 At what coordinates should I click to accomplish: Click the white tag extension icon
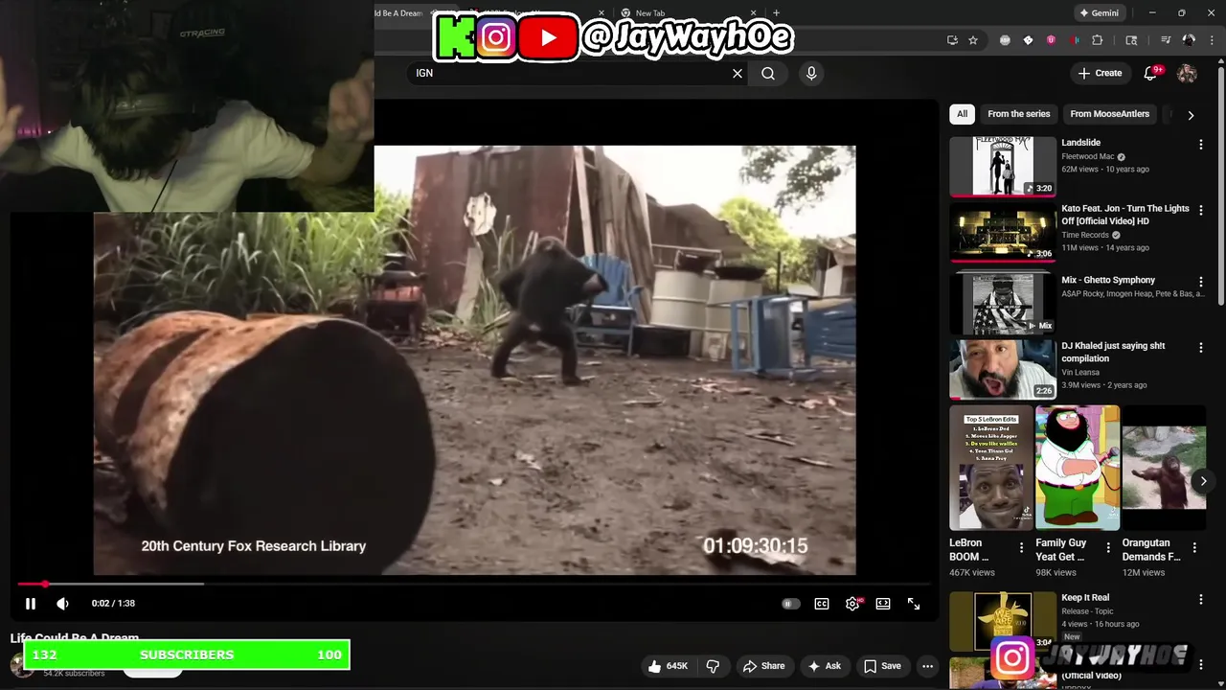coord(1028,40)
